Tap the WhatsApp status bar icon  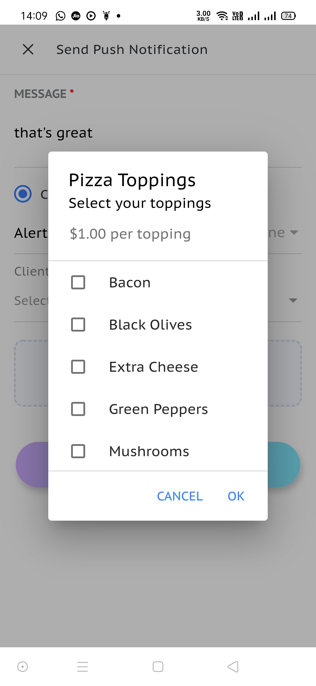[x=60, y=16]
